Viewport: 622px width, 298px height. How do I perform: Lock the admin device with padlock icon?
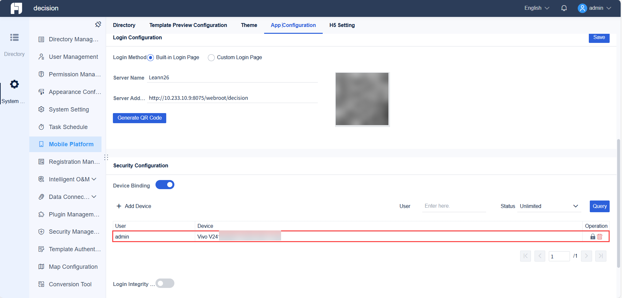(593, 237)
